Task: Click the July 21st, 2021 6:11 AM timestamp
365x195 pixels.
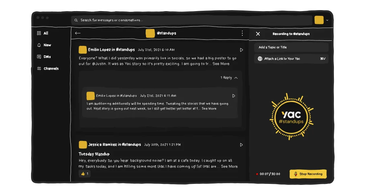Action: (158, 96)
